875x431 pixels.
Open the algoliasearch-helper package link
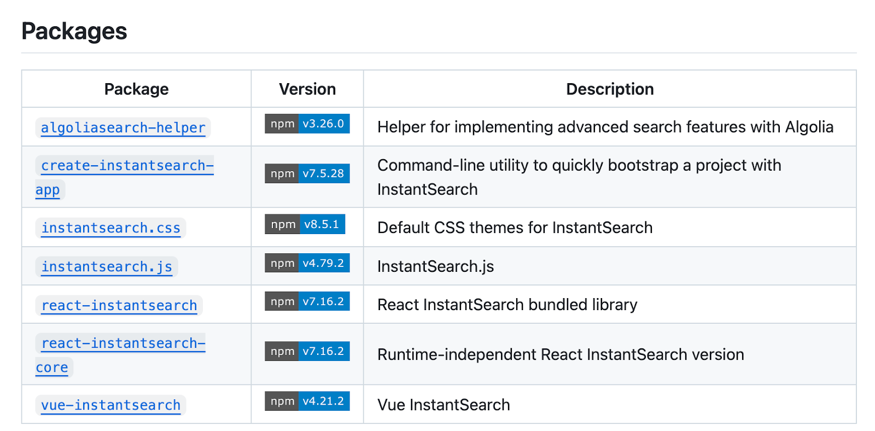[x=123, y=128]
